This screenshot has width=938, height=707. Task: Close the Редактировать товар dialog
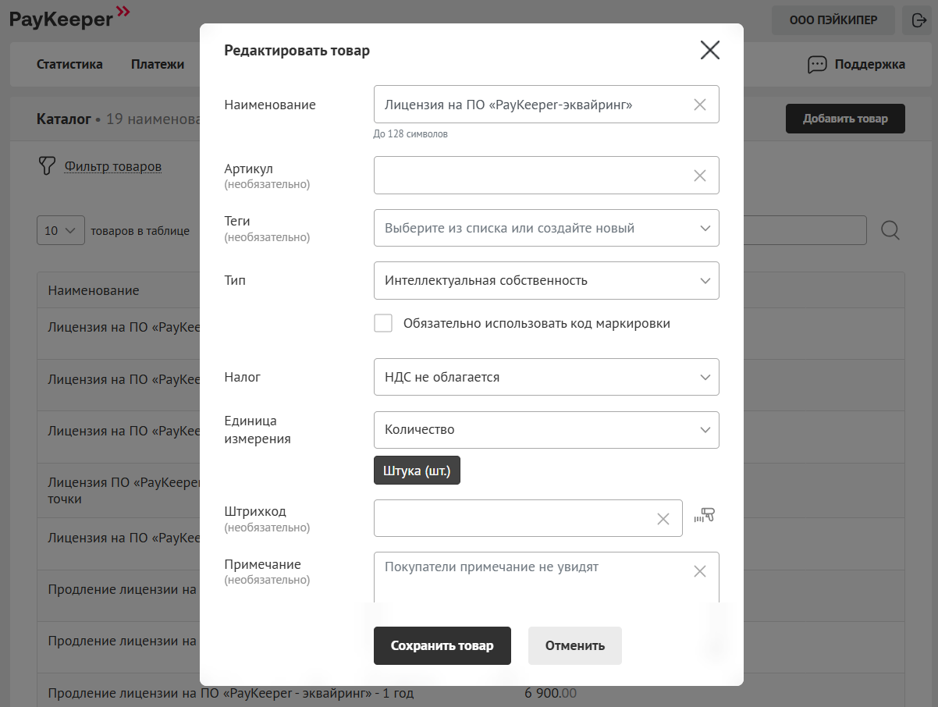pos(709,50)
